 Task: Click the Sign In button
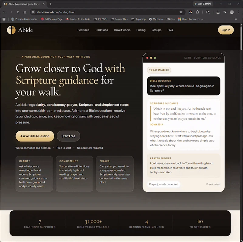tap(226, 30)
